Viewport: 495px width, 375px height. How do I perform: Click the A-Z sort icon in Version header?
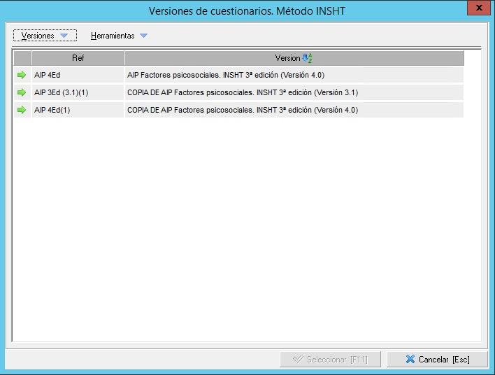(x=307, y=59)
